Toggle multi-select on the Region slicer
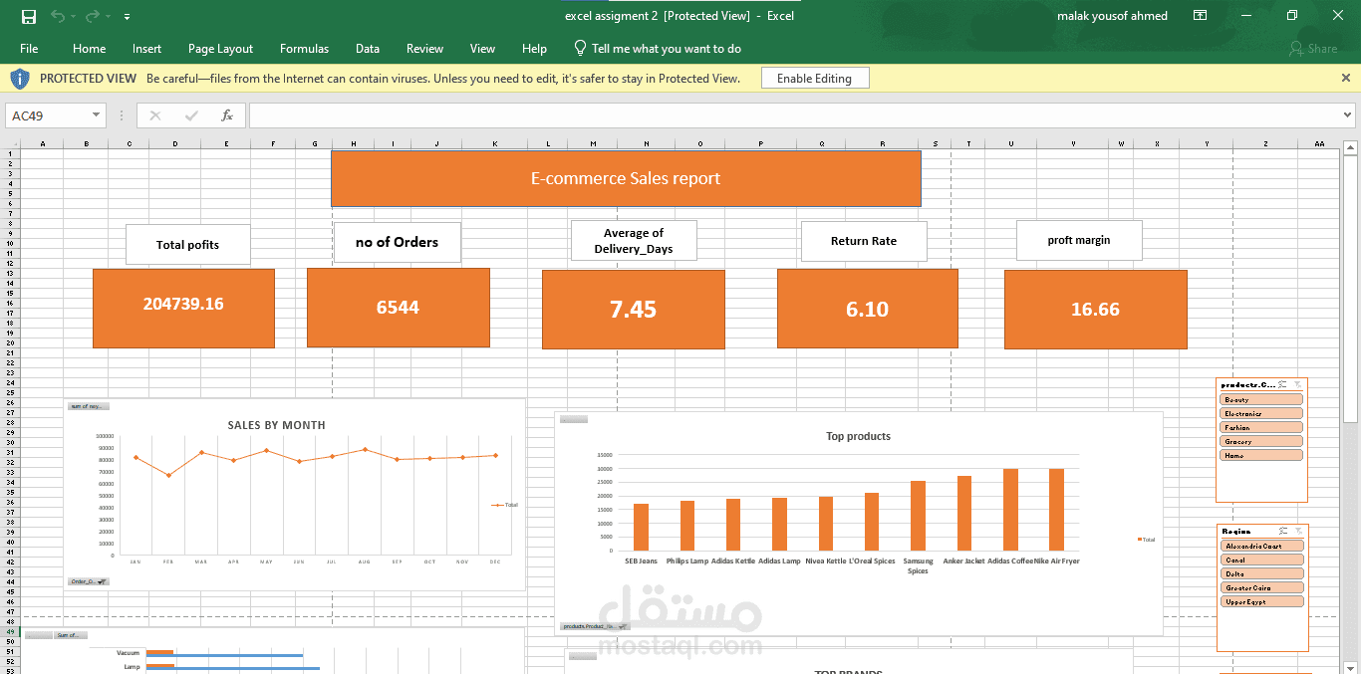 click(1282, 532)
